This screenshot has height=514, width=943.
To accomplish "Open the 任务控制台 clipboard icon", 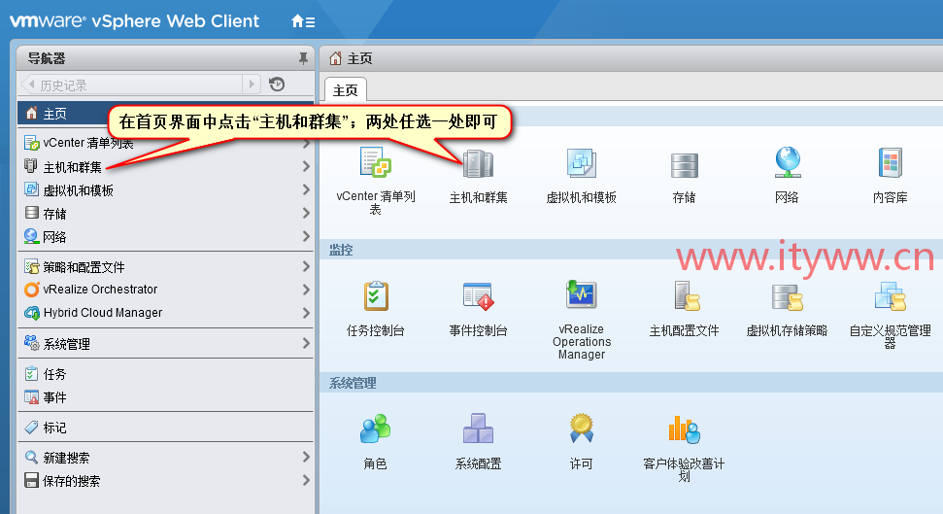I will pyautogui.click(x=376, y=295).
